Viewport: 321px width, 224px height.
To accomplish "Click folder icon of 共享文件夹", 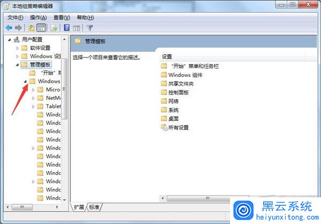I will pyautogui.click(x=164, y=83).
